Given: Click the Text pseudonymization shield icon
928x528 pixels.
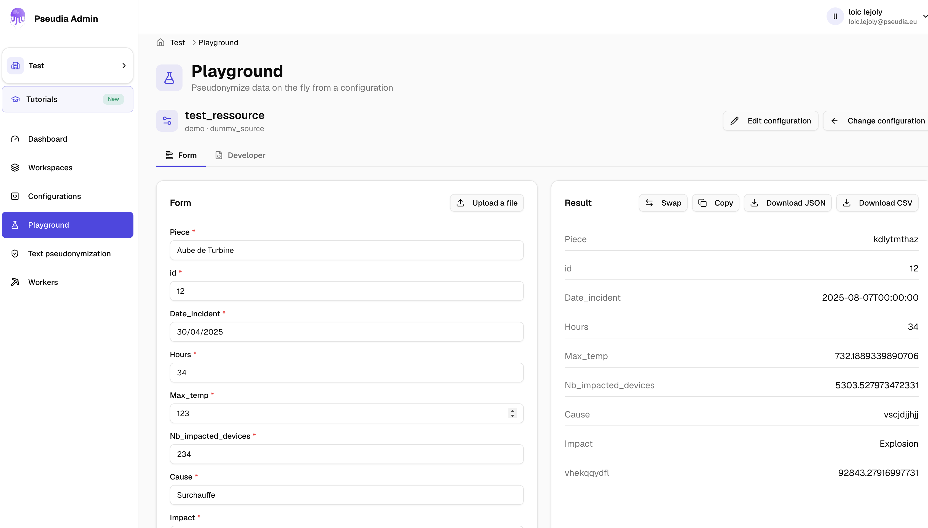Looking at the screenshot, I should click(x=15, y=254).
